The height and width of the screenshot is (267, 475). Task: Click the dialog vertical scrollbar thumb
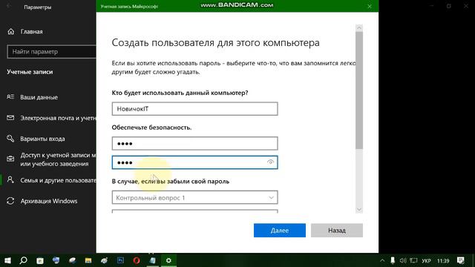point(359,90)
